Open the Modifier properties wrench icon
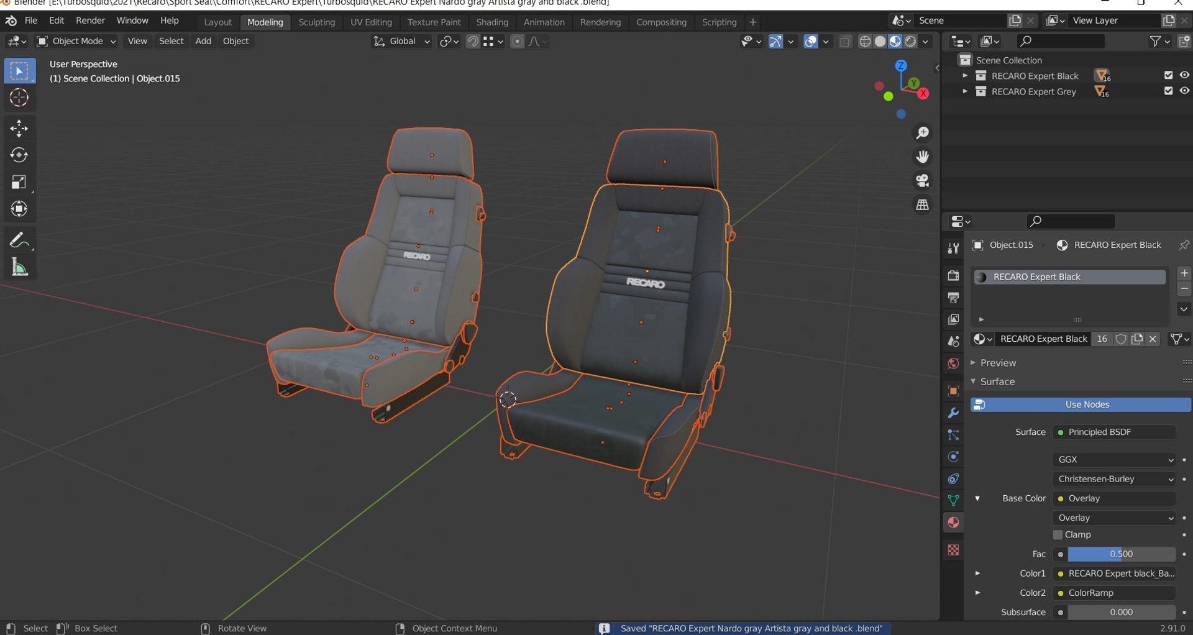Viewport: 1193px width, 635px height. pyautogui.click(x=953, y=413)
